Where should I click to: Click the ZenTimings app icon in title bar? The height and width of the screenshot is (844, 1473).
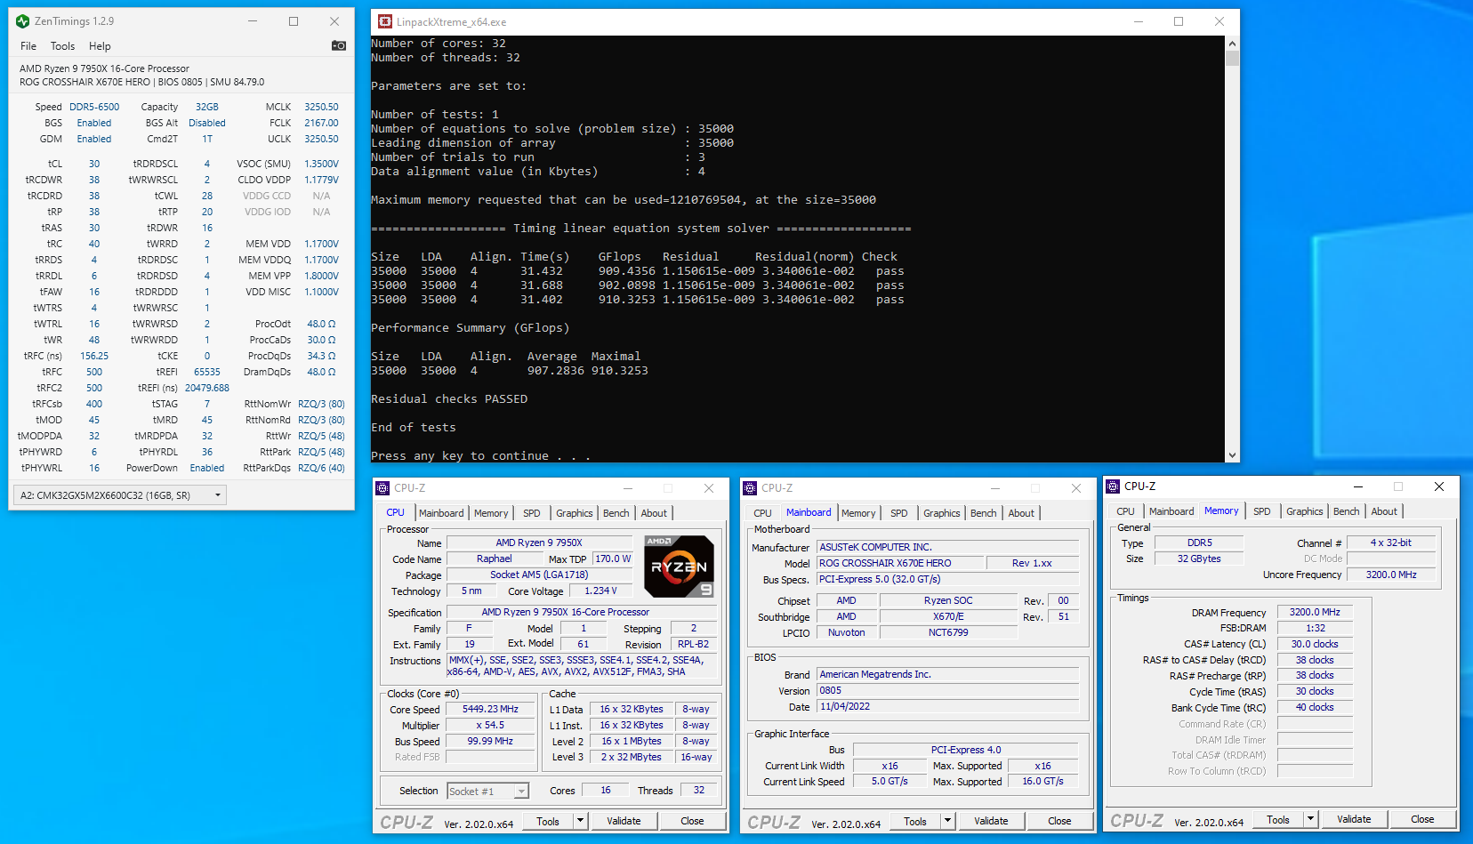click(x=23, y=21)
